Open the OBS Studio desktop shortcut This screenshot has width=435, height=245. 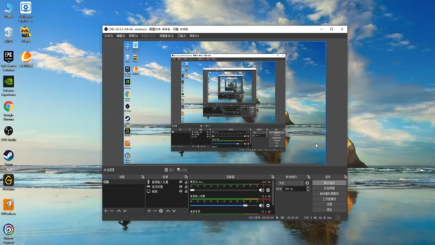[9, 133]
